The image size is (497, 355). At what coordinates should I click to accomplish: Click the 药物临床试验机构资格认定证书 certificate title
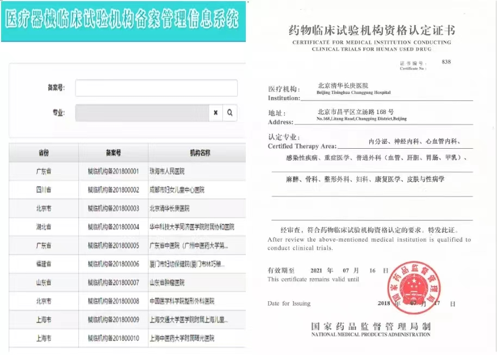click(371, 30)
